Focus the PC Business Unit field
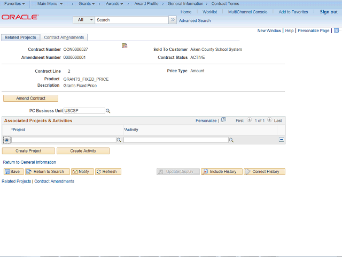Image resolution: width=342 pixels, height=257 pixels. coord(84,111)
